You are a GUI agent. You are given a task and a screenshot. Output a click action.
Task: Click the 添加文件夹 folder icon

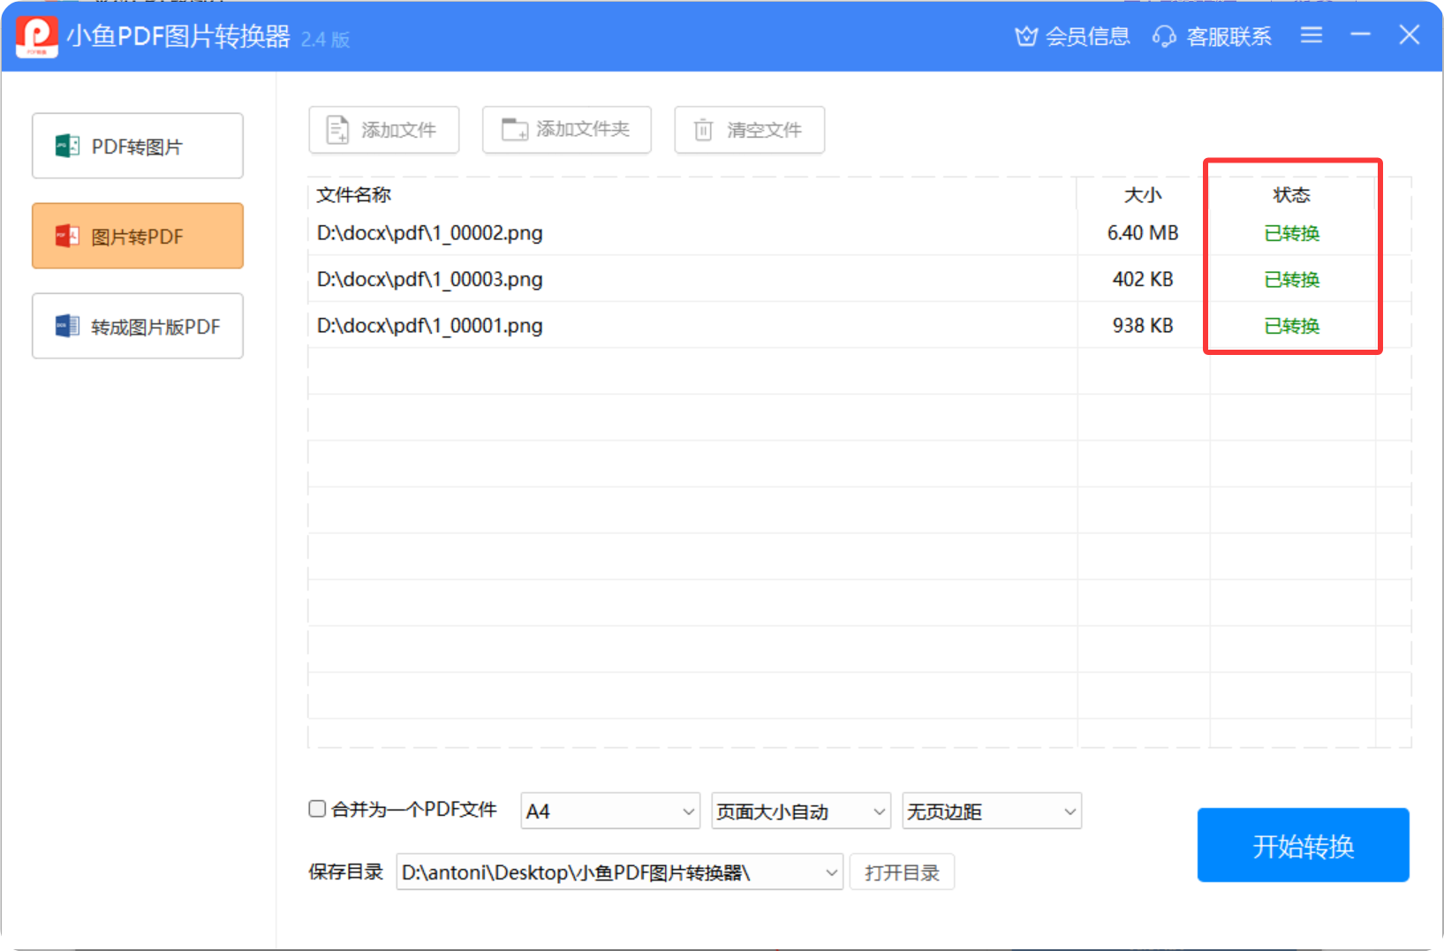pyautogui.click(x=514, y=130)
